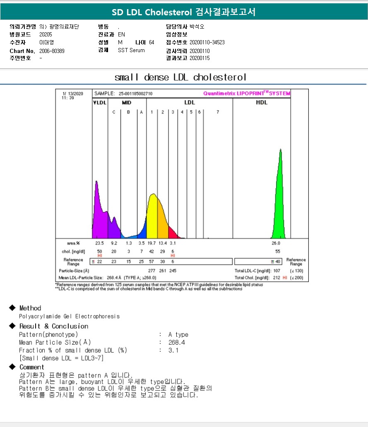Click the Pattern phenotype result 'A type'
Viewport: 368px width, 427px height.
click(x=178, y=335)
